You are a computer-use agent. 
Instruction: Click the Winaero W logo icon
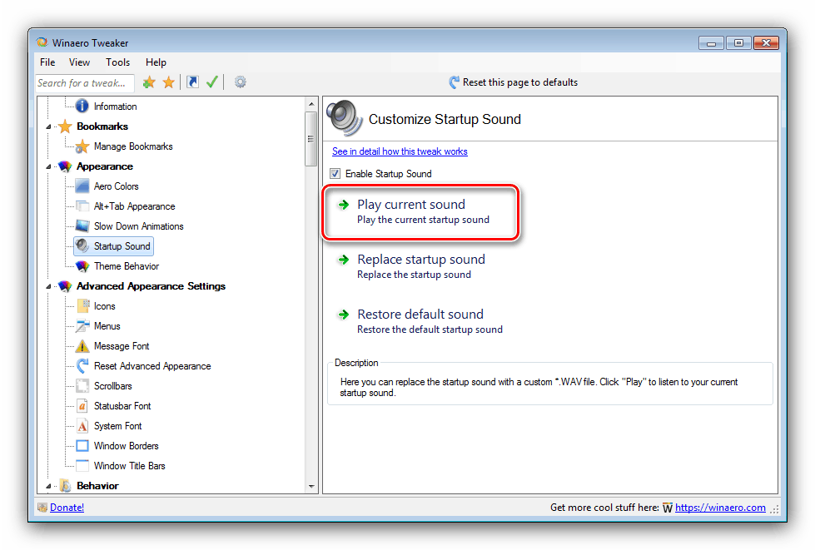pyautogui.click(x=668, y=508)
